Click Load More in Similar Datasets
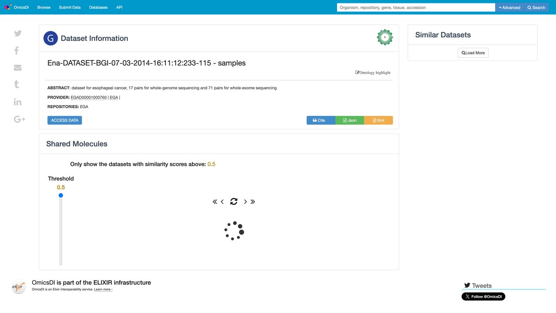Screen dimensions: 556x313 click(x=473, y=53)
